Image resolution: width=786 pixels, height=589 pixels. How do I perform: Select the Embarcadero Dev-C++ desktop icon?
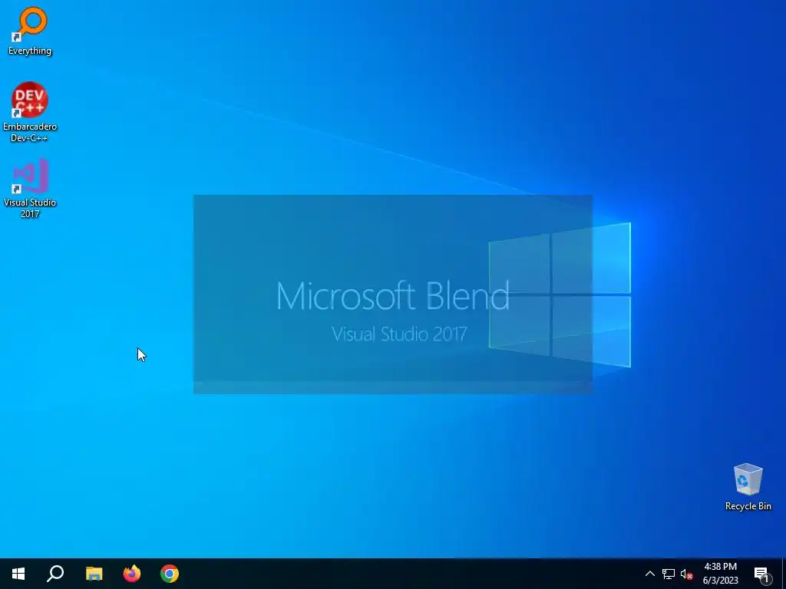30,112
